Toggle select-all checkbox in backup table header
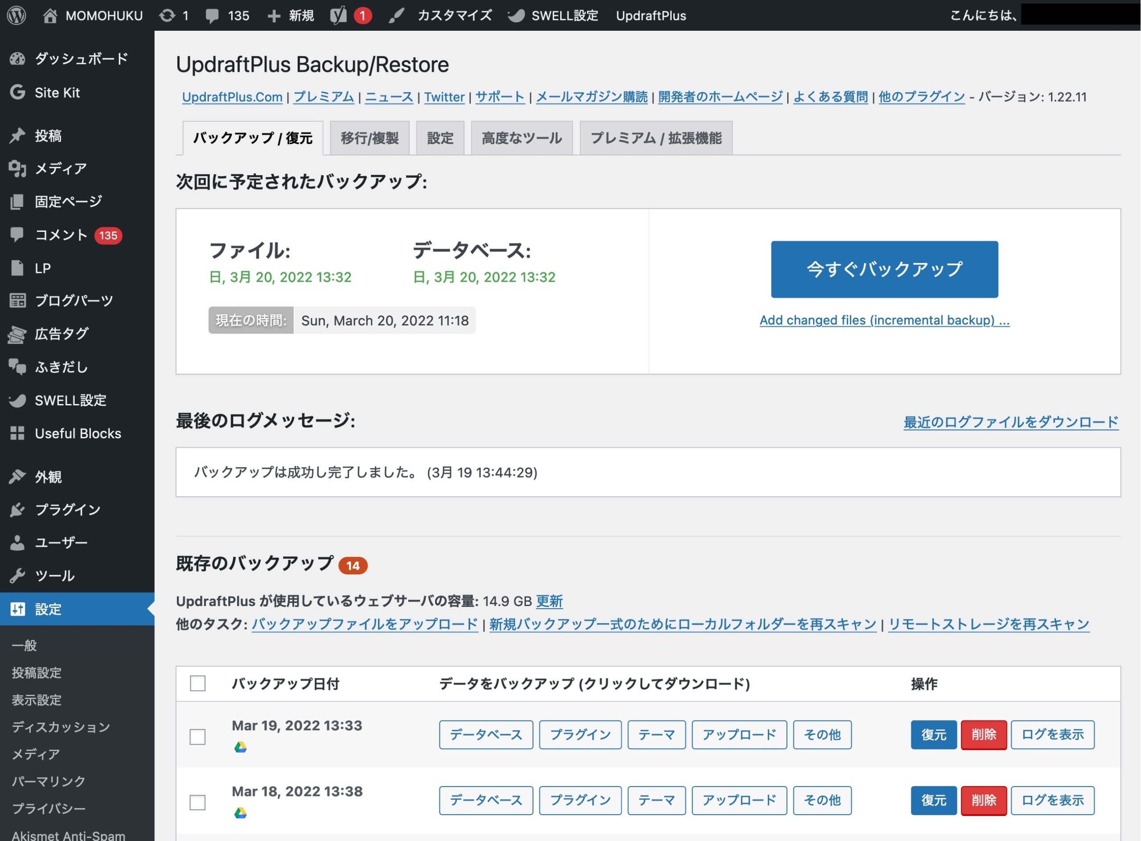Viewport: 1141px width, 841px height. click(197, 683)
